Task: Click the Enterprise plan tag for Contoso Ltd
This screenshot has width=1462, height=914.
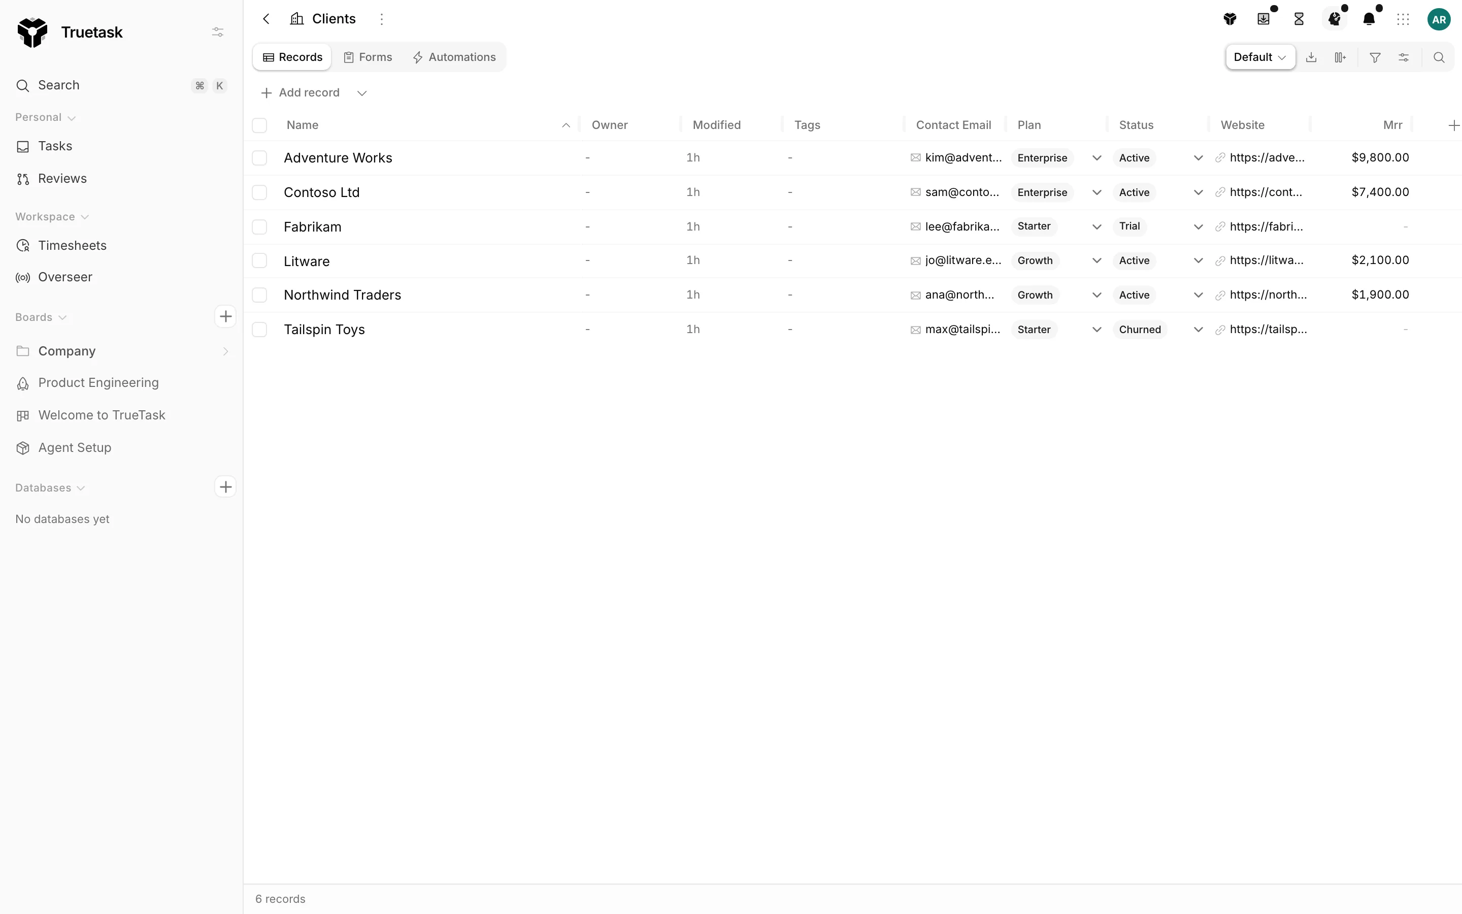Action: (1042, 192)
